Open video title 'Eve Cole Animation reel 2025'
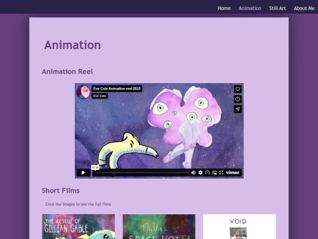318x239 pixels. coord(117,89)
